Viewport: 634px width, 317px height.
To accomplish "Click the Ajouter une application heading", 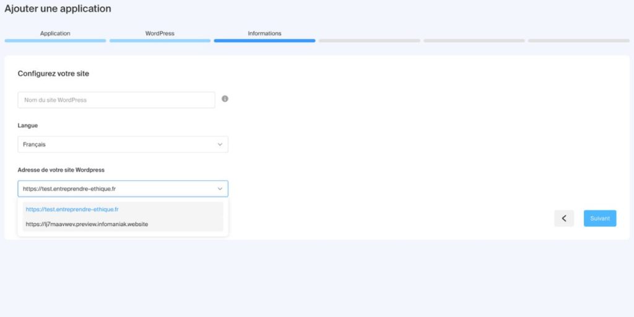I will [58, 9].
